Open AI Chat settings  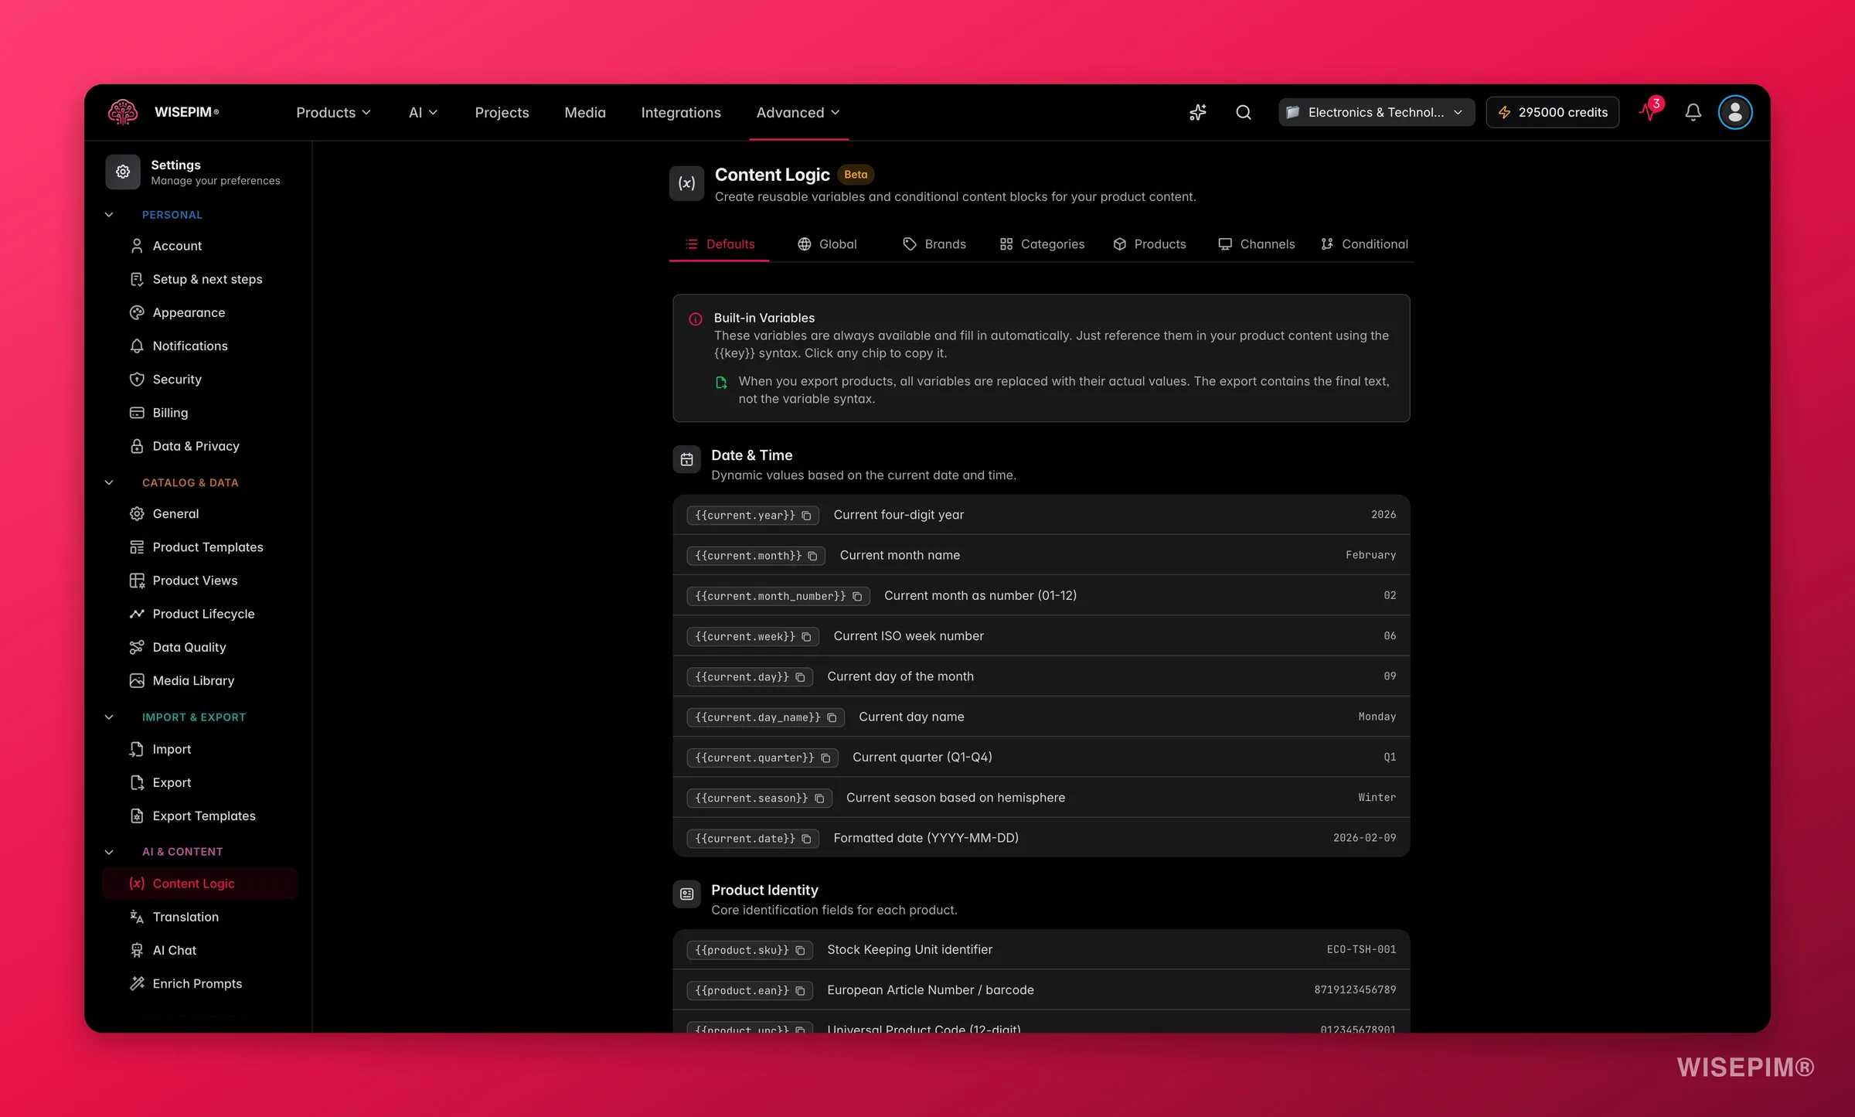[199, 950]
